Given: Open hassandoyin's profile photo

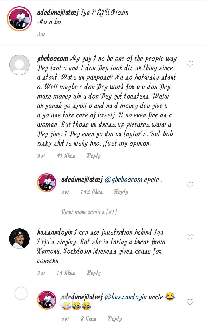Looking at the screenshot, I should click(x=19, y=238).
